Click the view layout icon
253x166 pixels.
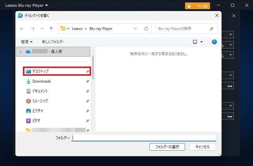point(195,42)
